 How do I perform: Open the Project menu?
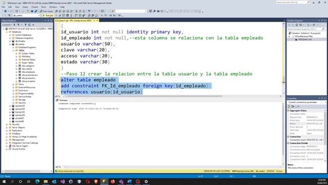(x=35, y=7)
